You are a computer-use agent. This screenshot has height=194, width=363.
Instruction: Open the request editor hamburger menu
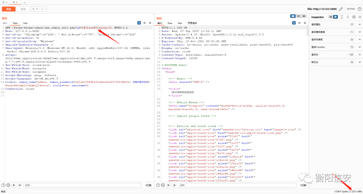[150, 23]
